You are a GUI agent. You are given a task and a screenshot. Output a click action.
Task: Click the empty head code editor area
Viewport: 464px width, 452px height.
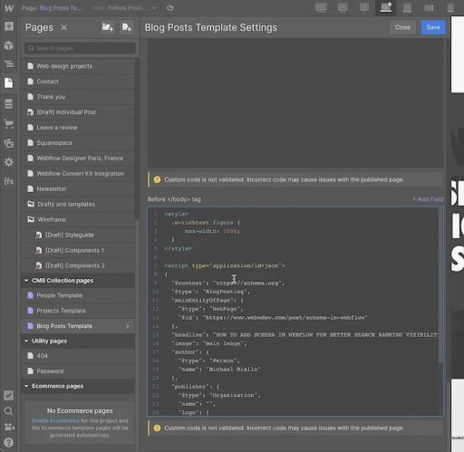point(295,102)
